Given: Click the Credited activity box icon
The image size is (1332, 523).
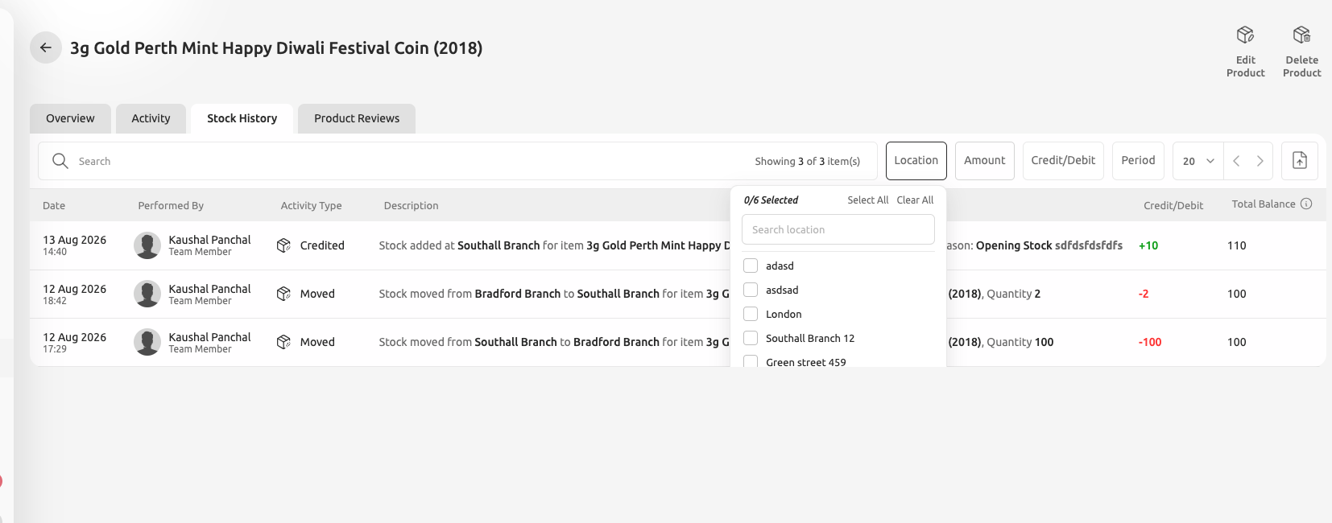Looking at the screenshot, I should [x=283, y=245].
